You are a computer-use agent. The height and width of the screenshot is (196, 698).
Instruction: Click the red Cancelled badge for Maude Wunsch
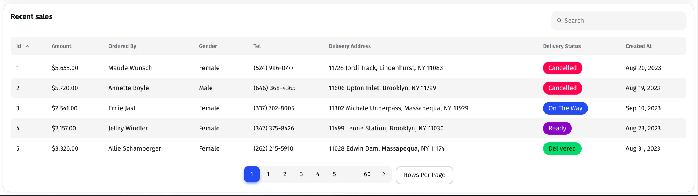tap(562, 68)
